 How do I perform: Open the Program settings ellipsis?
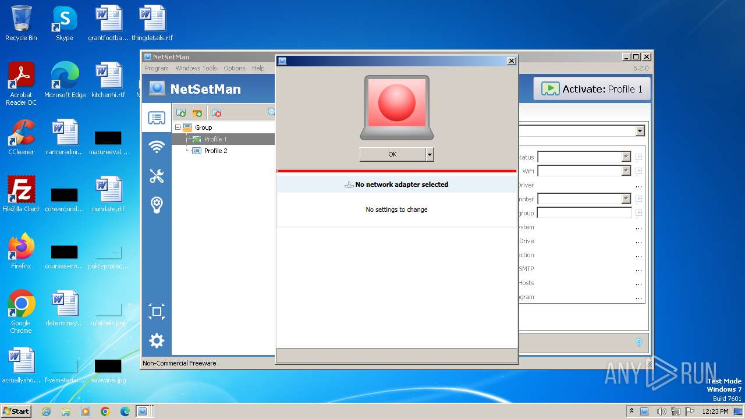[638, 297]
